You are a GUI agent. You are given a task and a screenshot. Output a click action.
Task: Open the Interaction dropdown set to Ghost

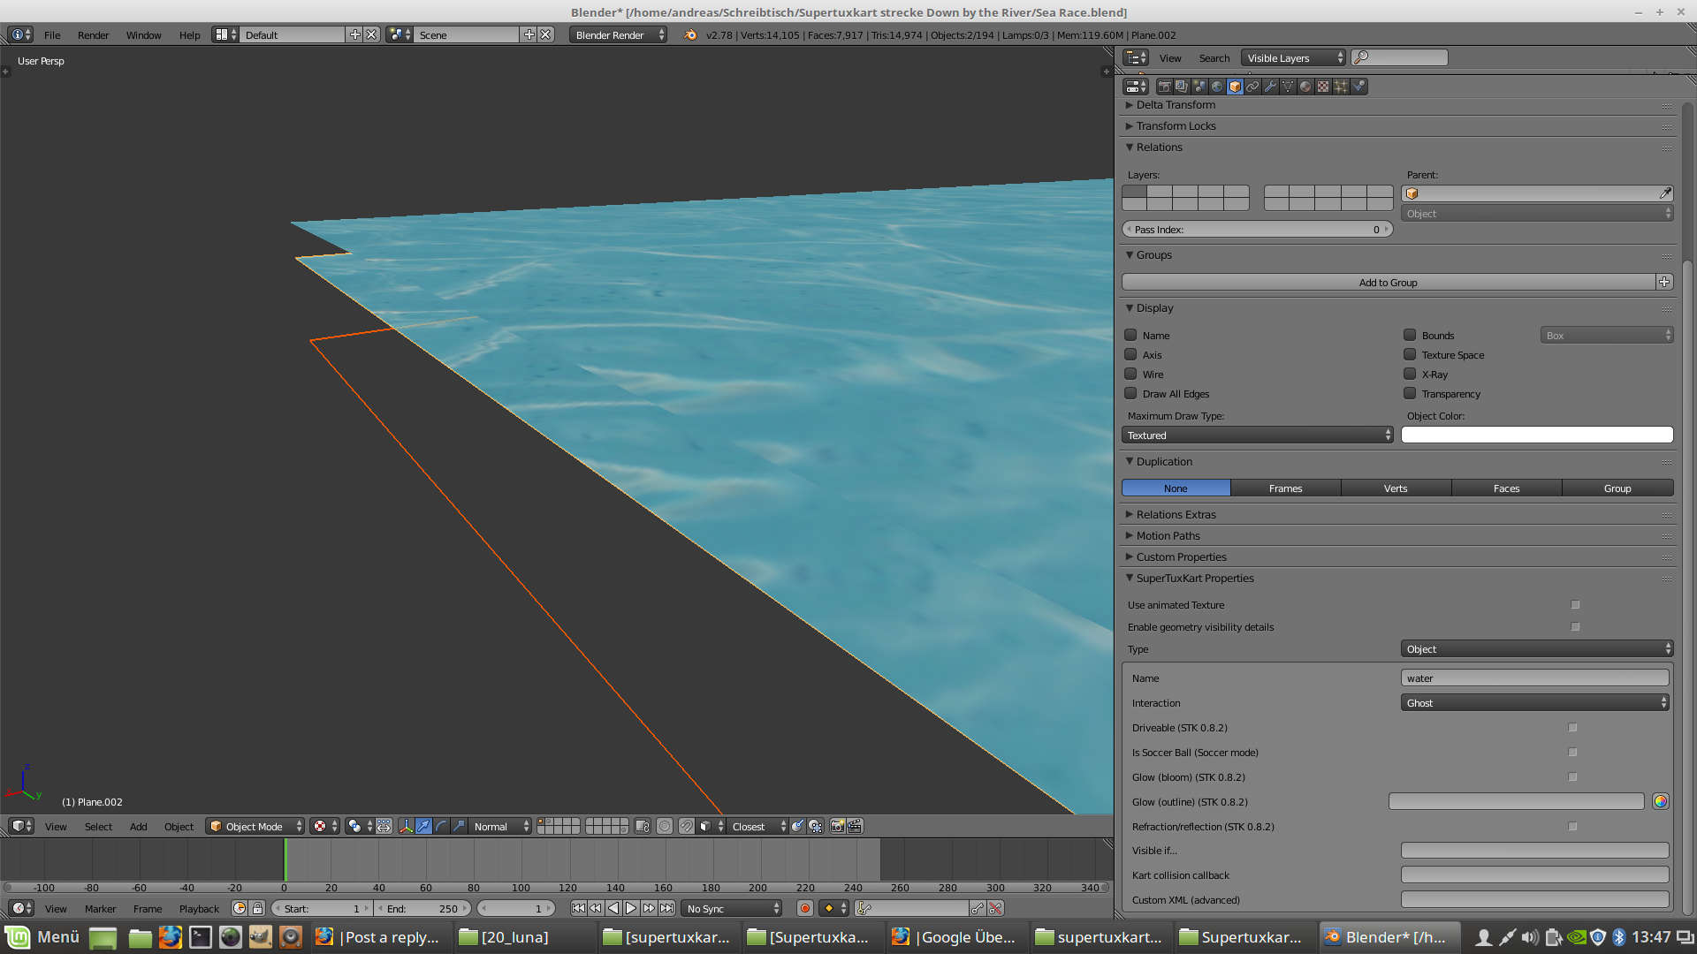(x=1534, y=703)
